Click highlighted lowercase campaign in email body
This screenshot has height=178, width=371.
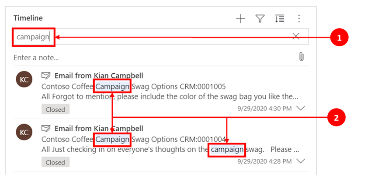[x=227, y=150]
